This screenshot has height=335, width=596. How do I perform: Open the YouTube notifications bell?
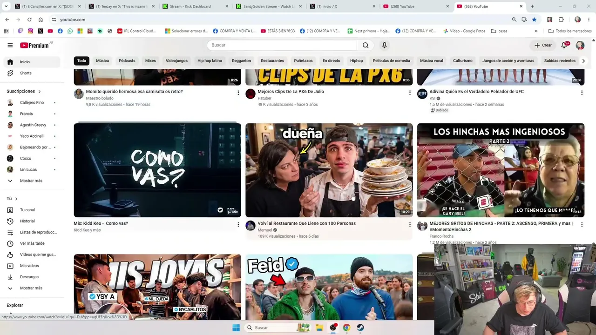point(564,45)
